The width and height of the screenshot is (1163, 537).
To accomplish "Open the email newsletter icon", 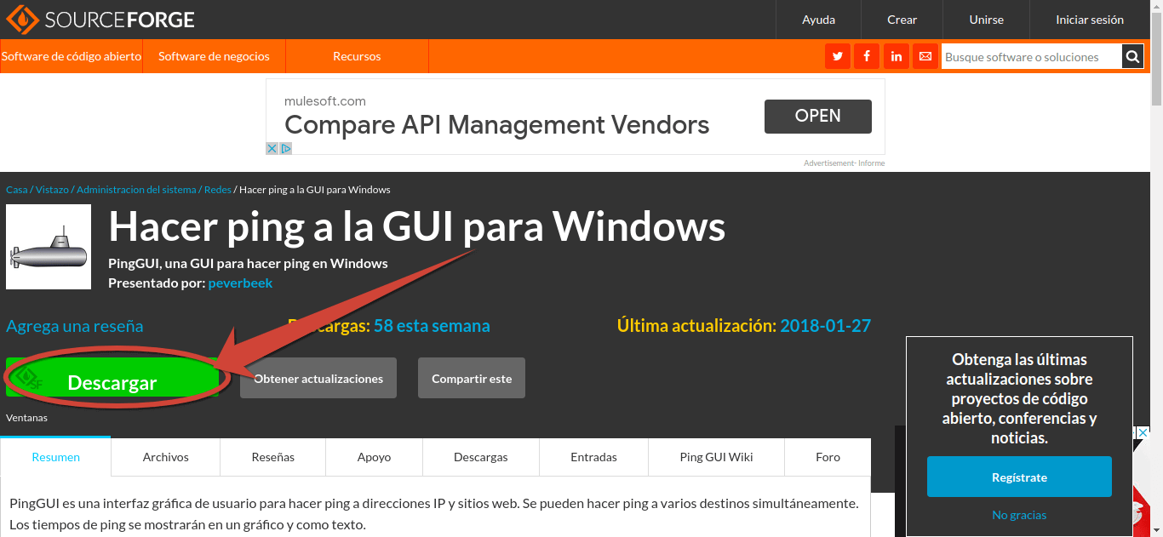I will [x=925, y=56].
